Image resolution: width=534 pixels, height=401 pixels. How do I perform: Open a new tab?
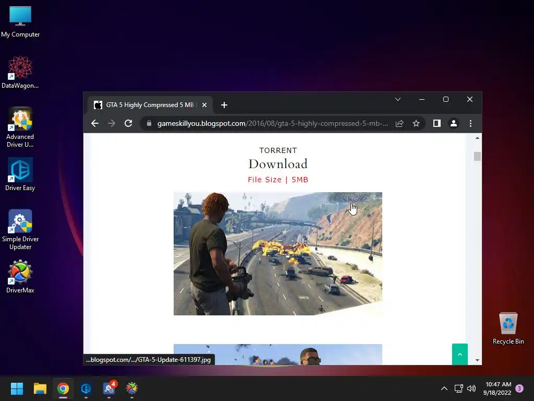click(x=224, y=105)
